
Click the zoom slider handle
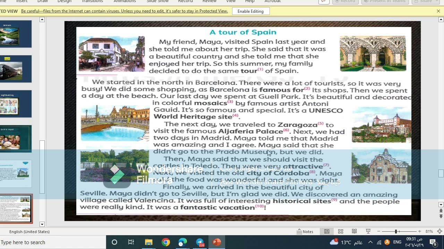pos(396,231)
